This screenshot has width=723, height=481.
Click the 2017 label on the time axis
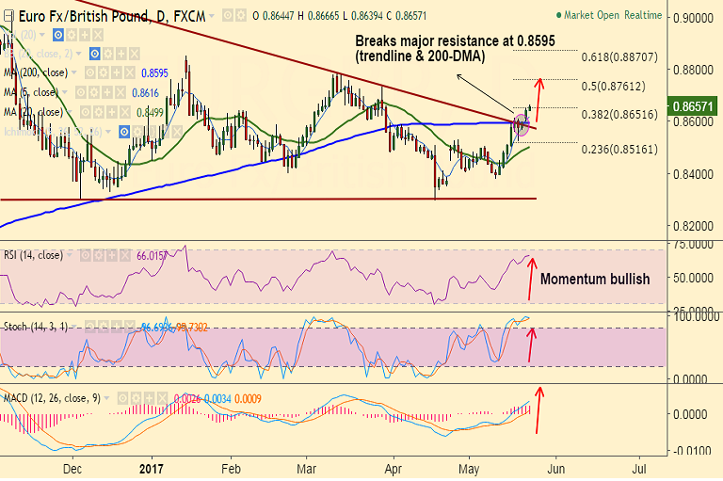pyautogui.click(x=152, y=470)
